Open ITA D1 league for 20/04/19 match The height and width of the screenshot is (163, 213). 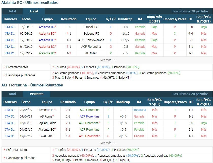click(x=10, y=110)
